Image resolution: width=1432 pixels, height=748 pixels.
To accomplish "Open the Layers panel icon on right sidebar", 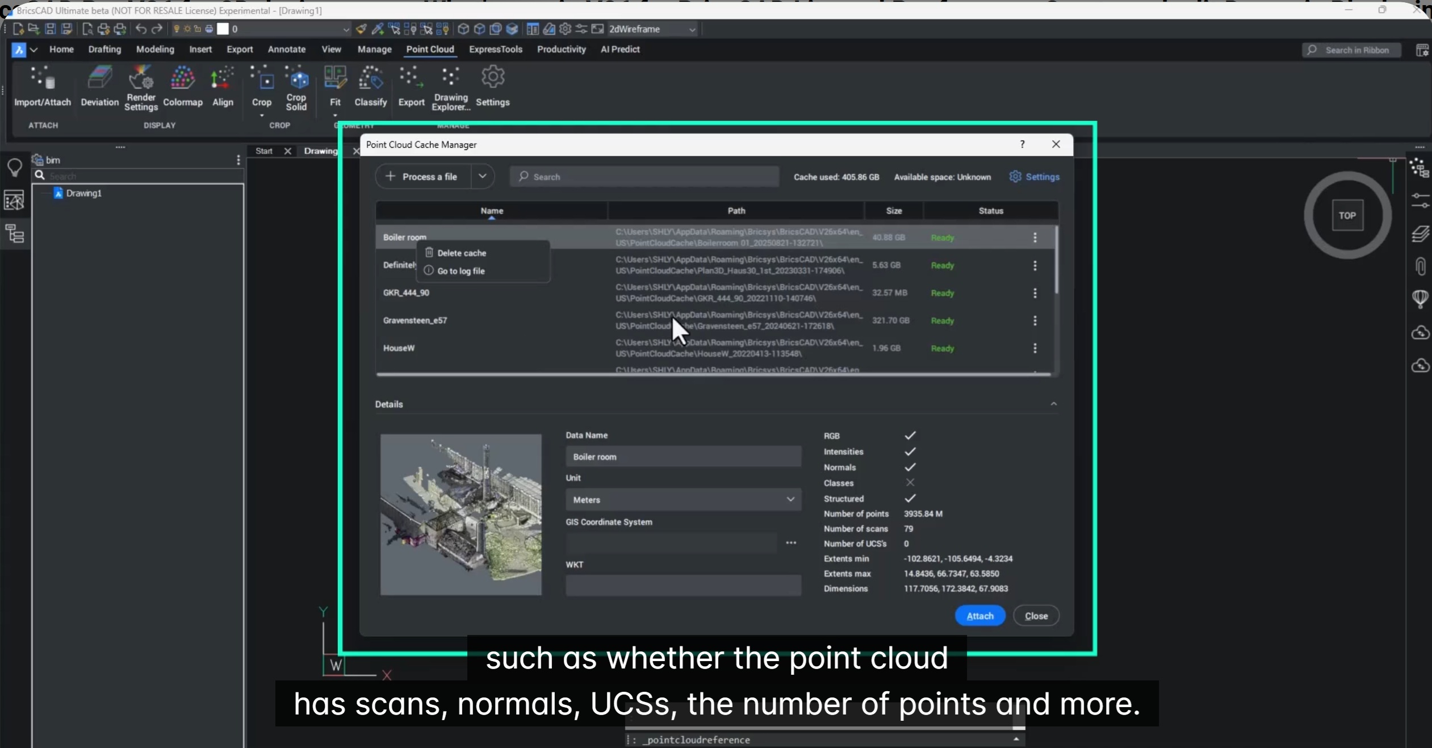I will (x=1421, y=234).
